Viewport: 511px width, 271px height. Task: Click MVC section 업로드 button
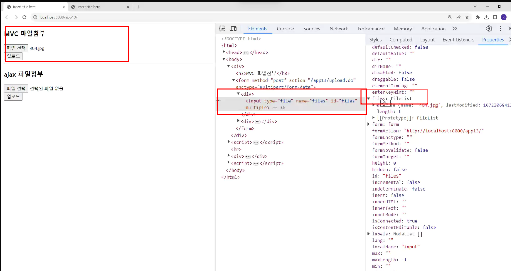[13, 56]
